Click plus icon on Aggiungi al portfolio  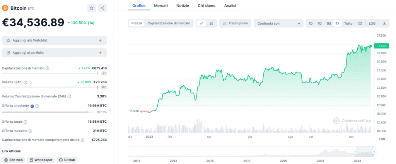tap(100, 53)
